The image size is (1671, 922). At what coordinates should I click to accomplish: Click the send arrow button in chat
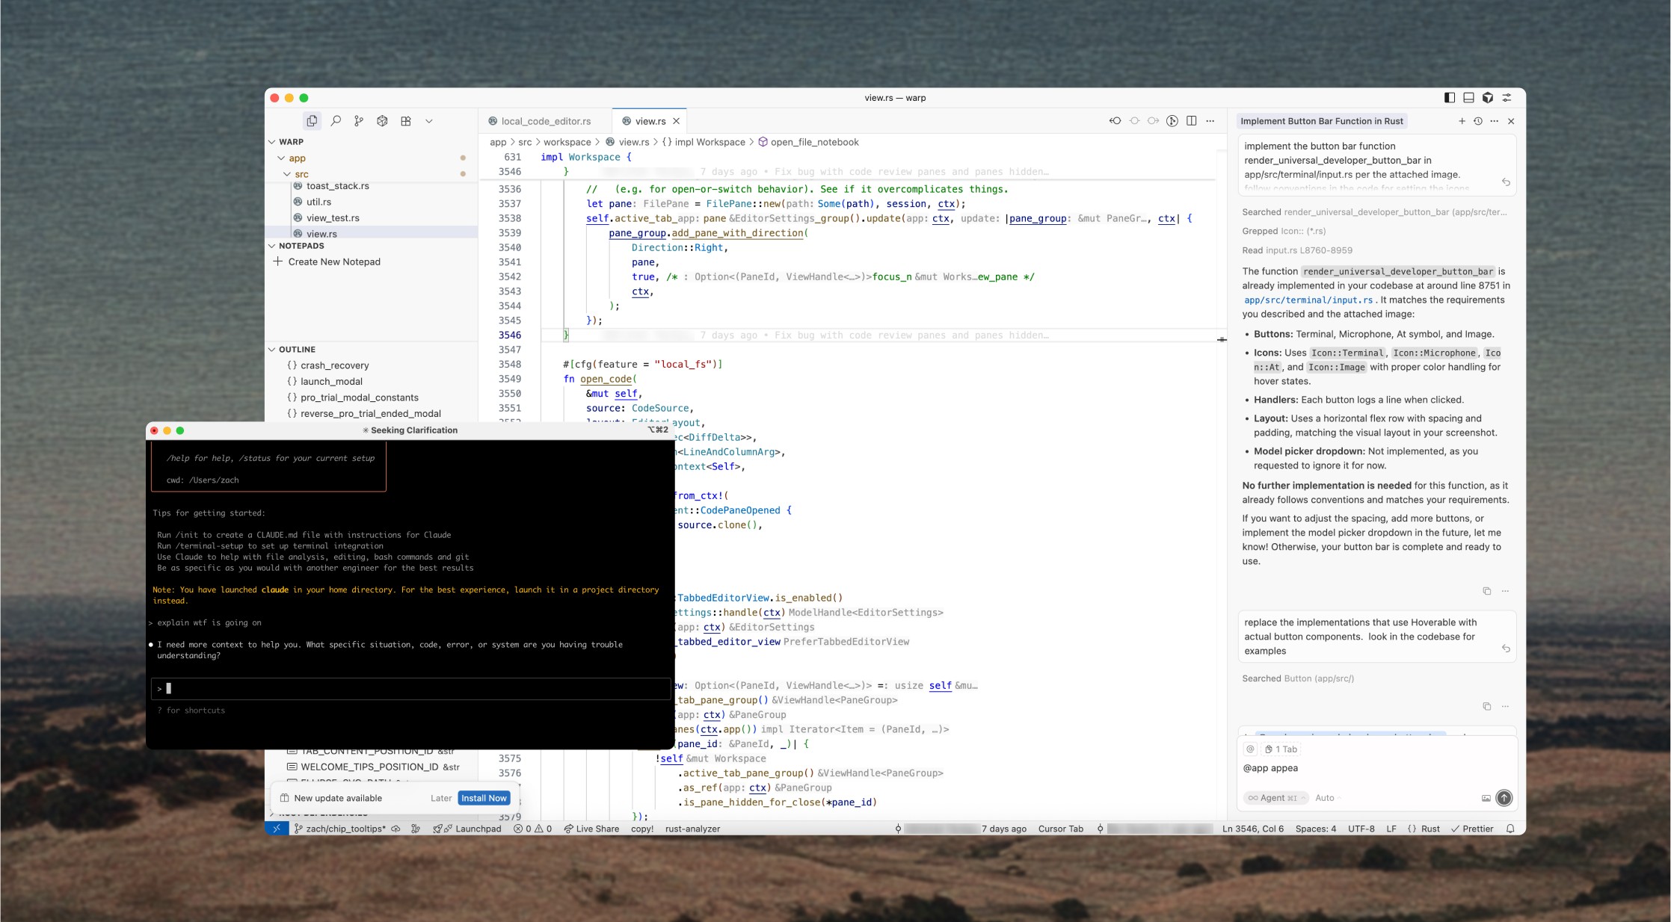coord(1504,798)
